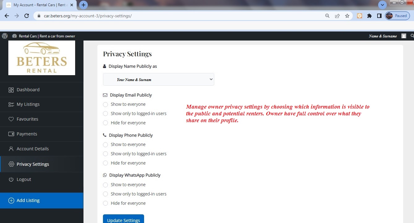Select Privacy Settings in the sidebar
Viewport: 414px width, 223px height.
pos(42,164)
